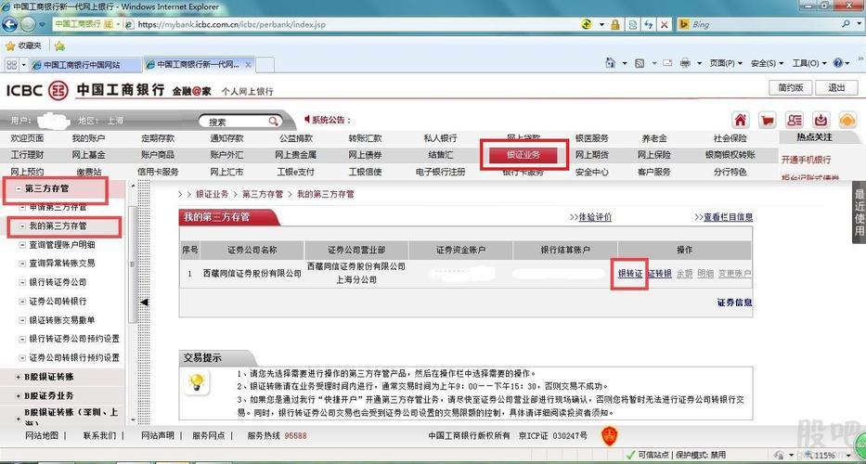The width and height of the screenshot is (866, 464).
Task: Open the 银证业务 navigation menu
Action: tap(523, 155)
